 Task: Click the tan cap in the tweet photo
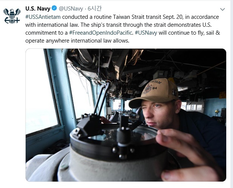(x=153, y=93)
